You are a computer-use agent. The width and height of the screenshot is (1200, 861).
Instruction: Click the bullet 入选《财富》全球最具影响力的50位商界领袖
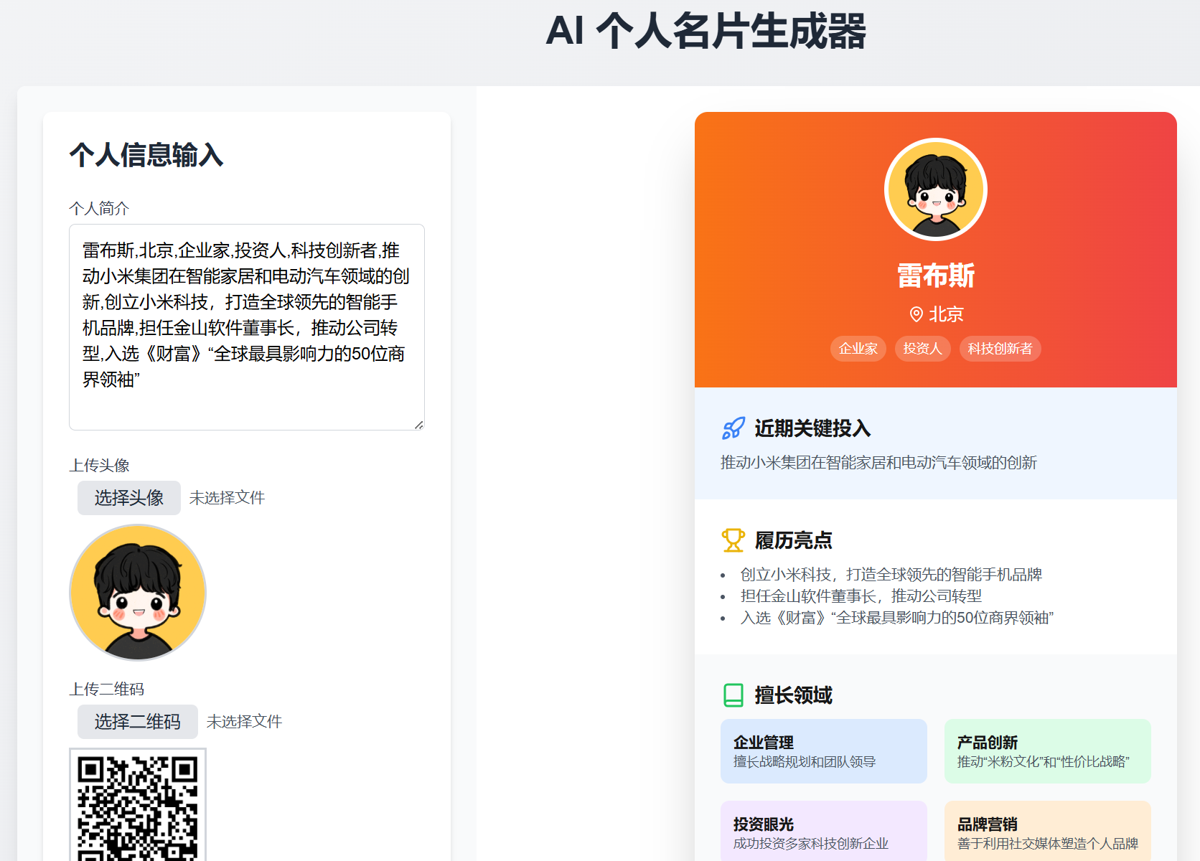pyautogui.click(x=897, y=618)
